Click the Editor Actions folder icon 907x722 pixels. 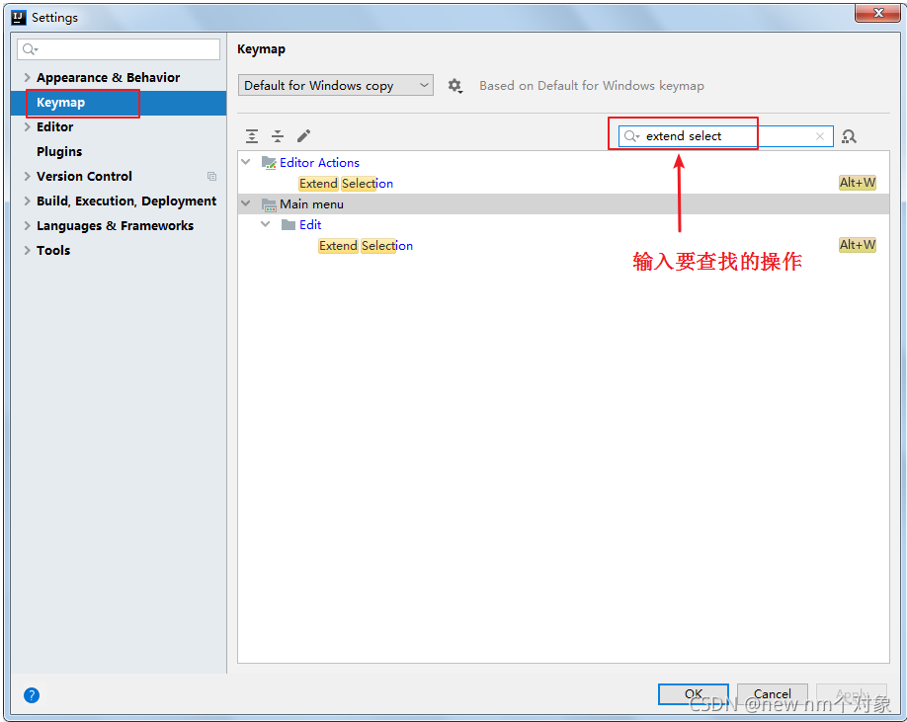pyautogui.click(x=269, y=162)
